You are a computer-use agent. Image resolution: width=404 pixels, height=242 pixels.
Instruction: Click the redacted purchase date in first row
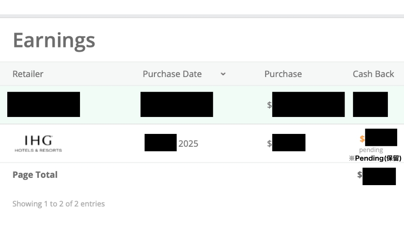click(177, 104)
